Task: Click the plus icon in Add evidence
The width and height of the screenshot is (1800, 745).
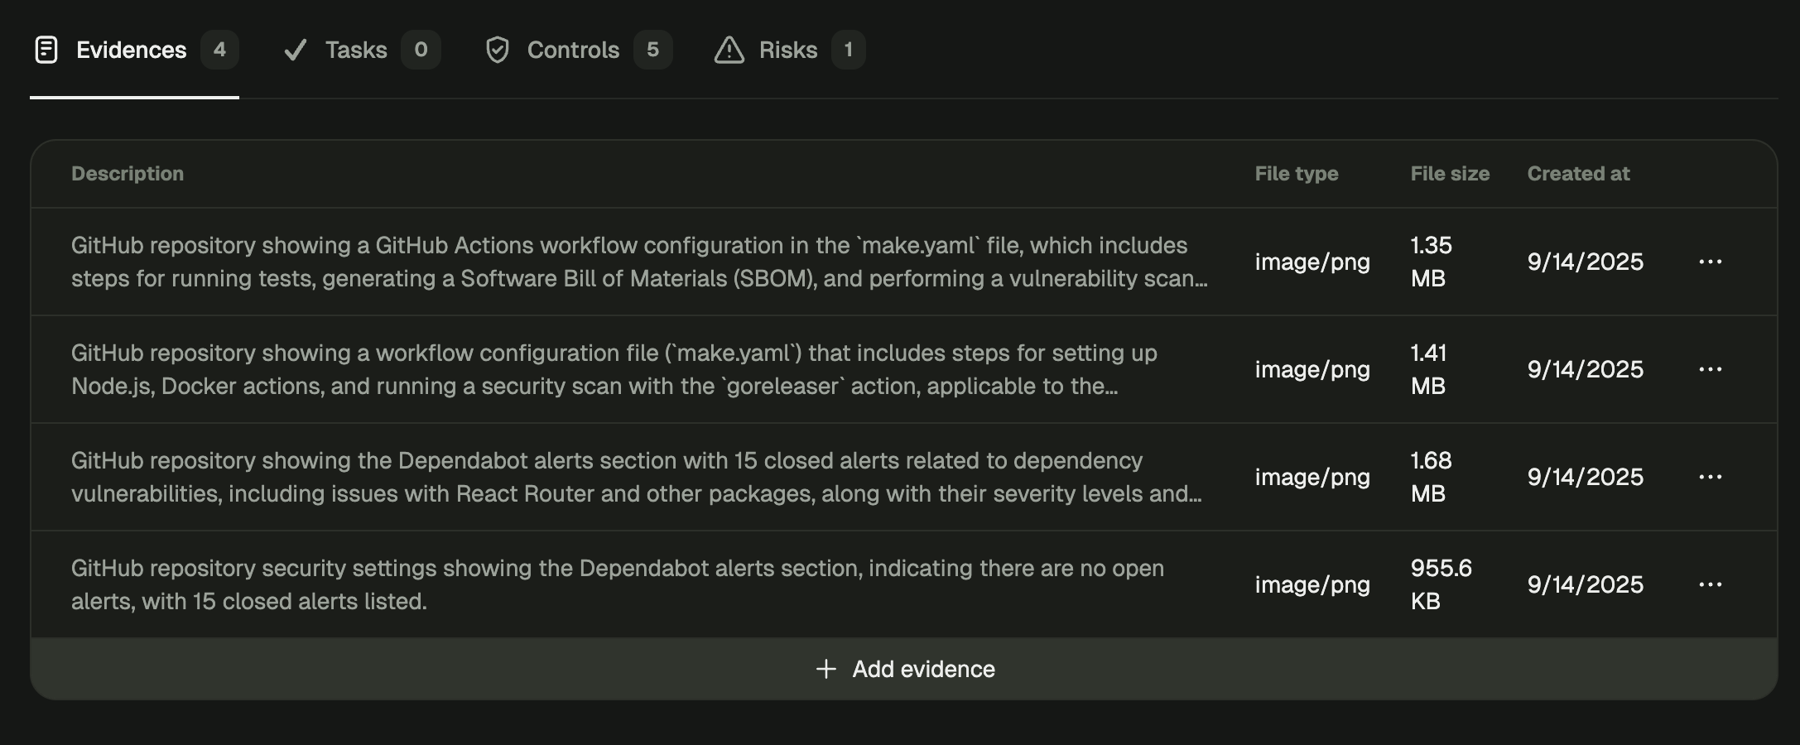Action: click(825, 669)
